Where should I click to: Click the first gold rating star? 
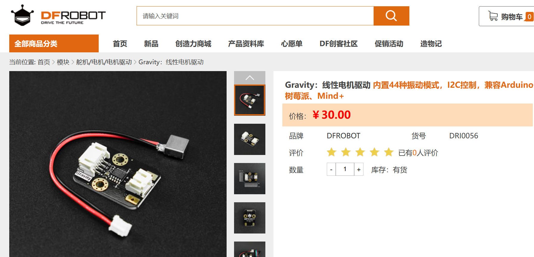[332, 152]
